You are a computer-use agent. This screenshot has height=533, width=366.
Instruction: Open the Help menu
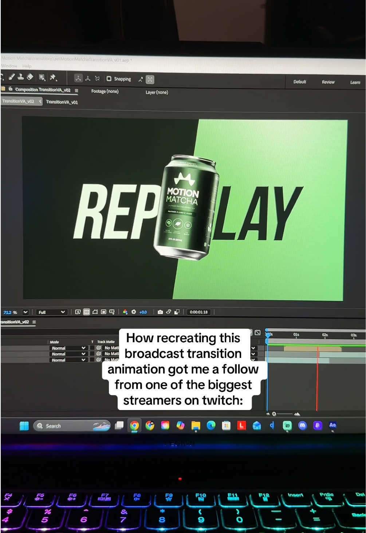tap(27, 66)
